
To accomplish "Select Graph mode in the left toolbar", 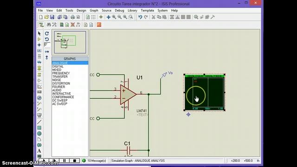I will pyautogui.click(x=39, y=87).
